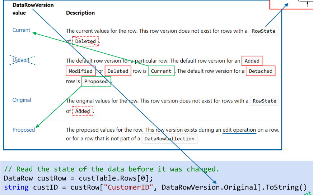Click the Current link in value column
The height and width of the screenshot is (195, 313).
pos(21,30)
